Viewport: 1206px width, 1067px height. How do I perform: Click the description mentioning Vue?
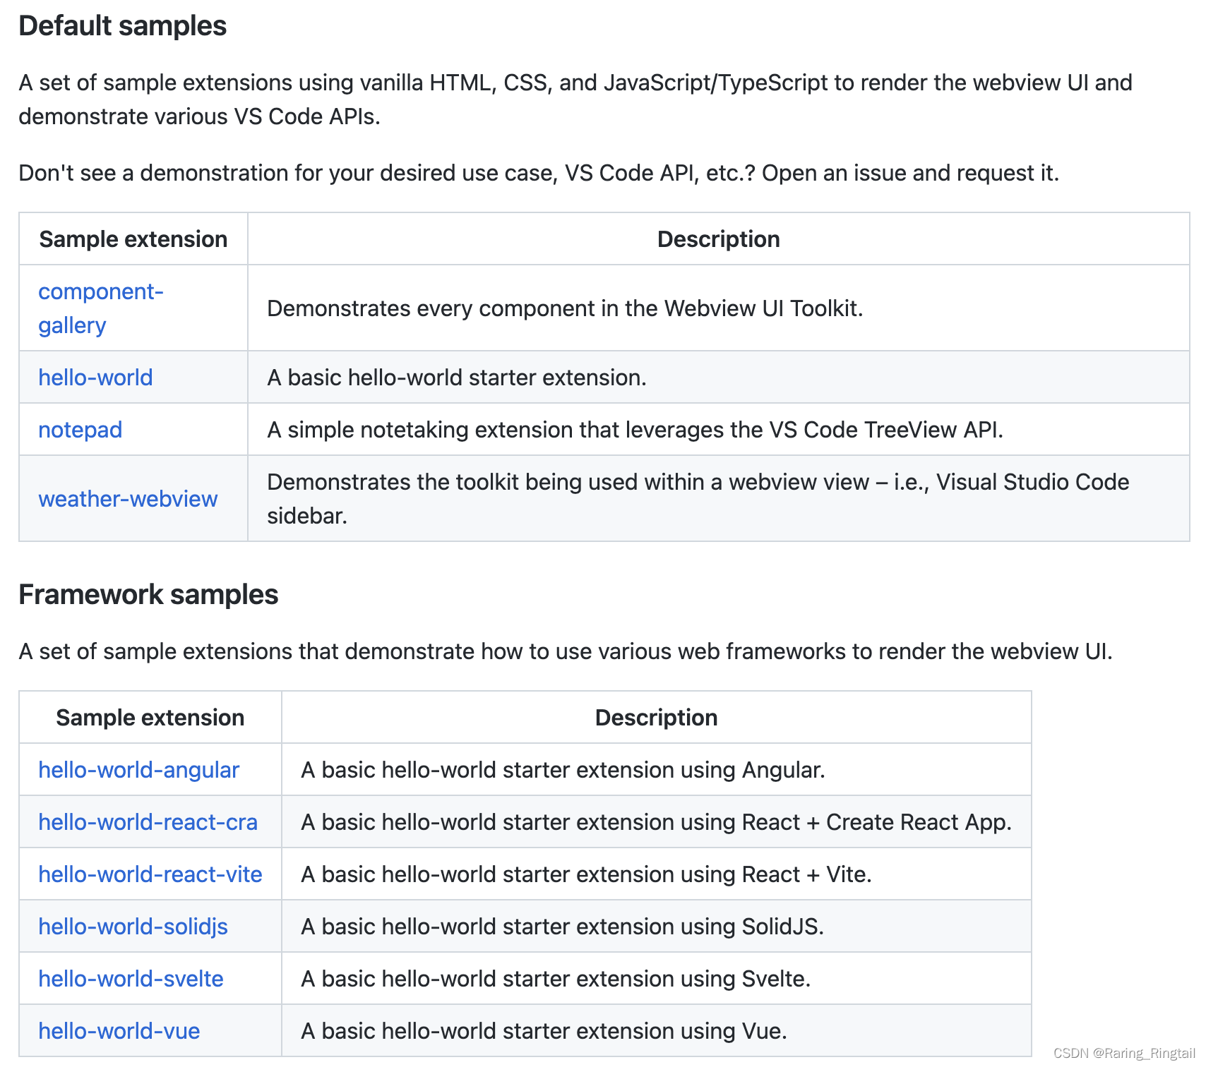pyautogui.click(x=544, y=1031)
